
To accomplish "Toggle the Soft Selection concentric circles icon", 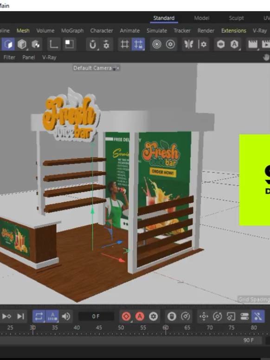I will pyautogui.click(x=157, y=44).
